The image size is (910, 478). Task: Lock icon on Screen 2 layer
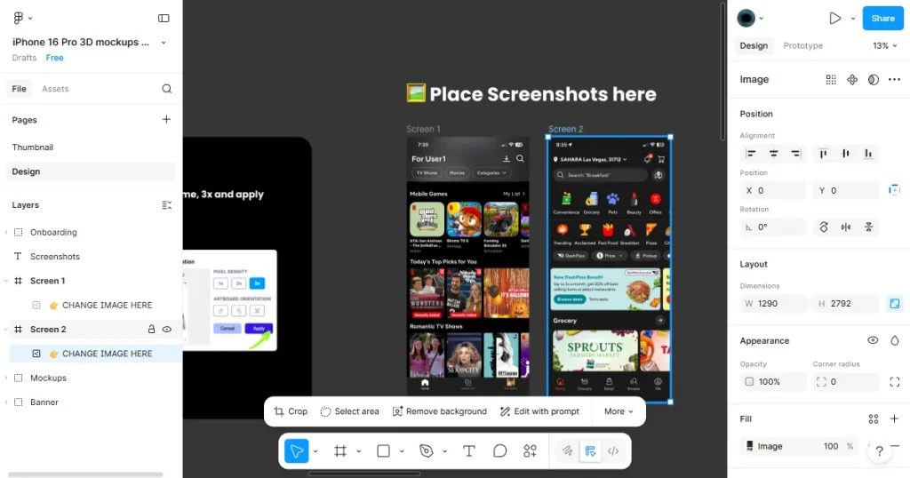click(x=151, y=329)
